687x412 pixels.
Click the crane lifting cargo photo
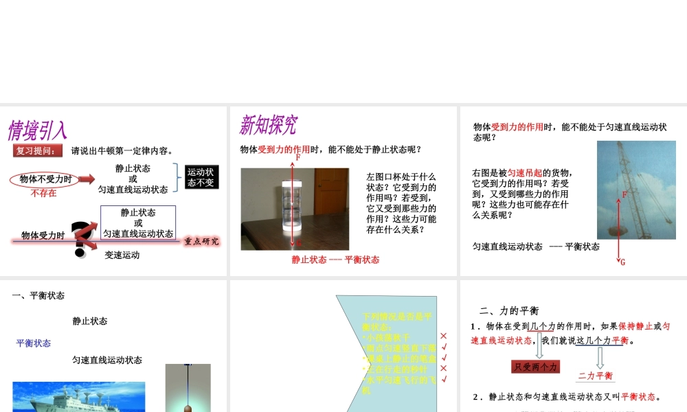pyautogui.click(x=636, y=190)
